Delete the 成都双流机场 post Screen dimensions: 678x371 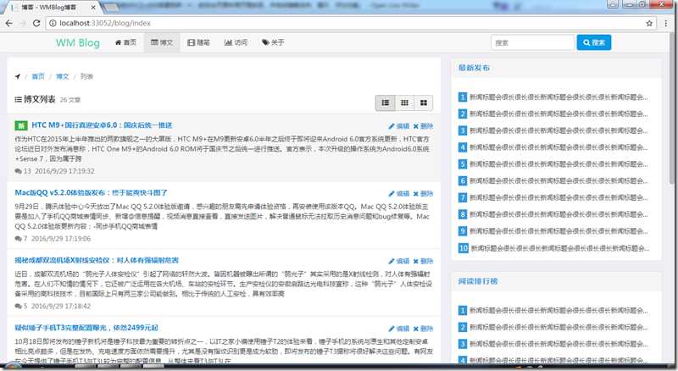(x=423, y=261)
